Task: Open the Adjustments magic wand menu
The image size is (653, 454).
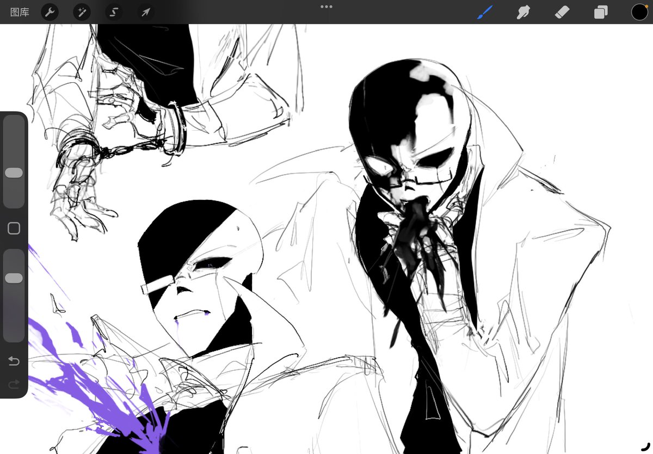Action: click(82, 12)
